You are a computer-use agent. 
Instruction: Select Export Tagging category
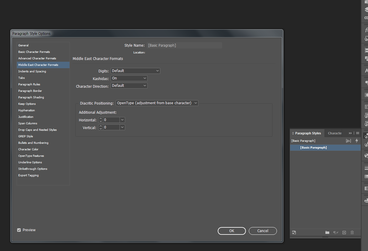pos(43,175)
